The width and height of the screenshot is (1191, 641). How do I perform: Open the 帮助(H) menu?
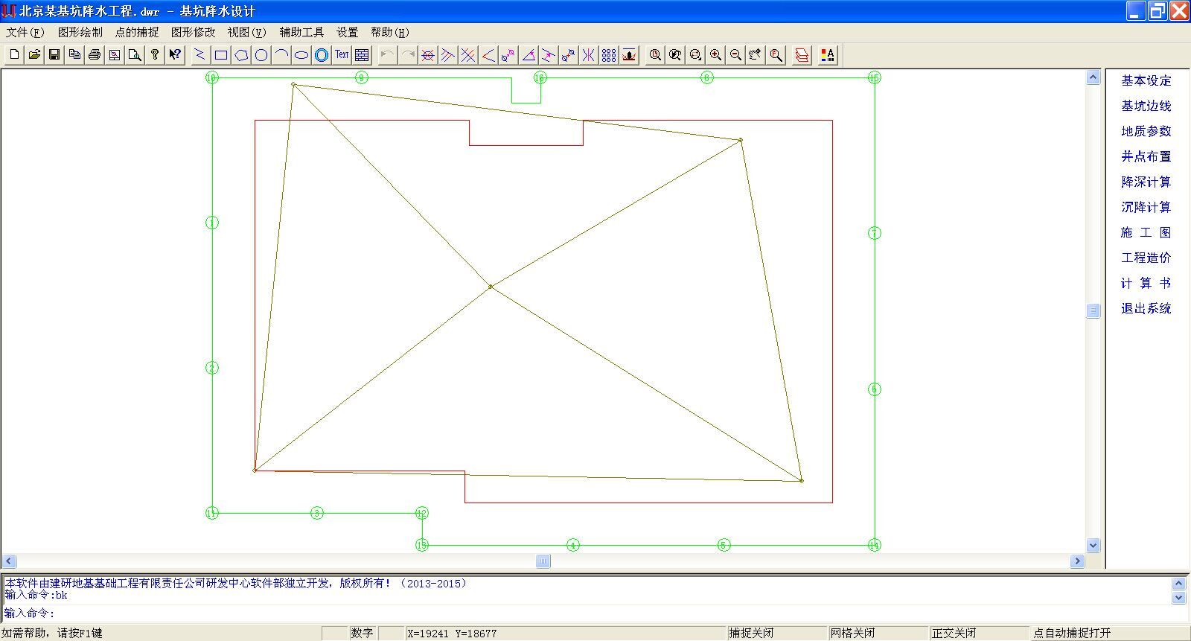(x=389, y=32)
